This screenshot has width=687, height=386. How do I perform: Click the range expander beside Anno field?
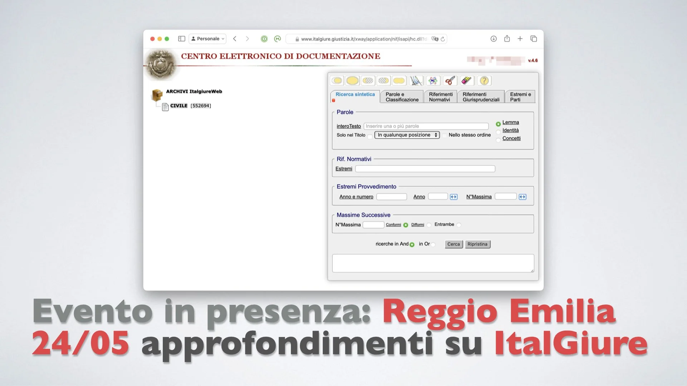pyautogui.click(x=453, y=197)
